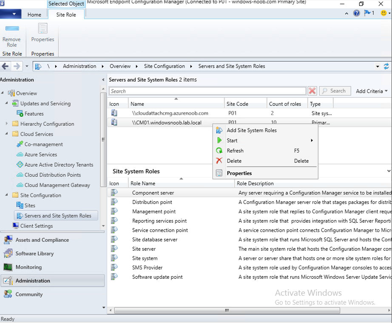This screenshot has width=392, height=323.
Task: Switch to the Home ribbon tab
Action: point(34,14)
